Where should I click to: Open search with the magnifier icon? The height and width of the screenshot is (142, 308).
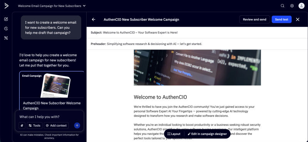pos(283,6)
